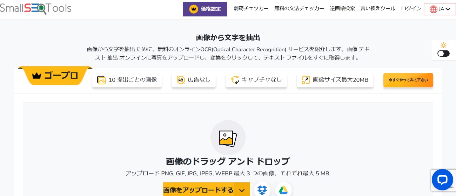Click the 画像から文字を抽出 page title
456x196 pixels.
click(x=228, y=37)
